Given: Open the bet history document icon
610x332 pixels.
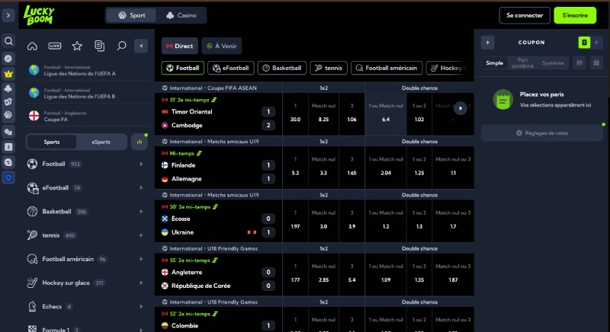Looking at the screenshot, I should (100, 46).
